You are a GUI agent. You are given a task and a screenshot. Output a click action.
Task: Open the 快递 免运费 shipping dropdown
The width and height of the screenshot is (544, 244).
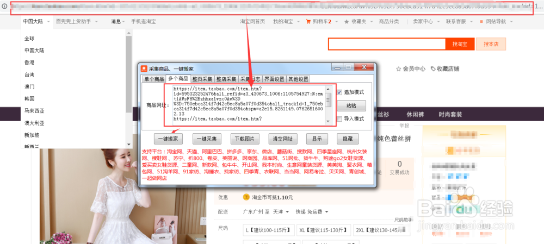[312, 212]
